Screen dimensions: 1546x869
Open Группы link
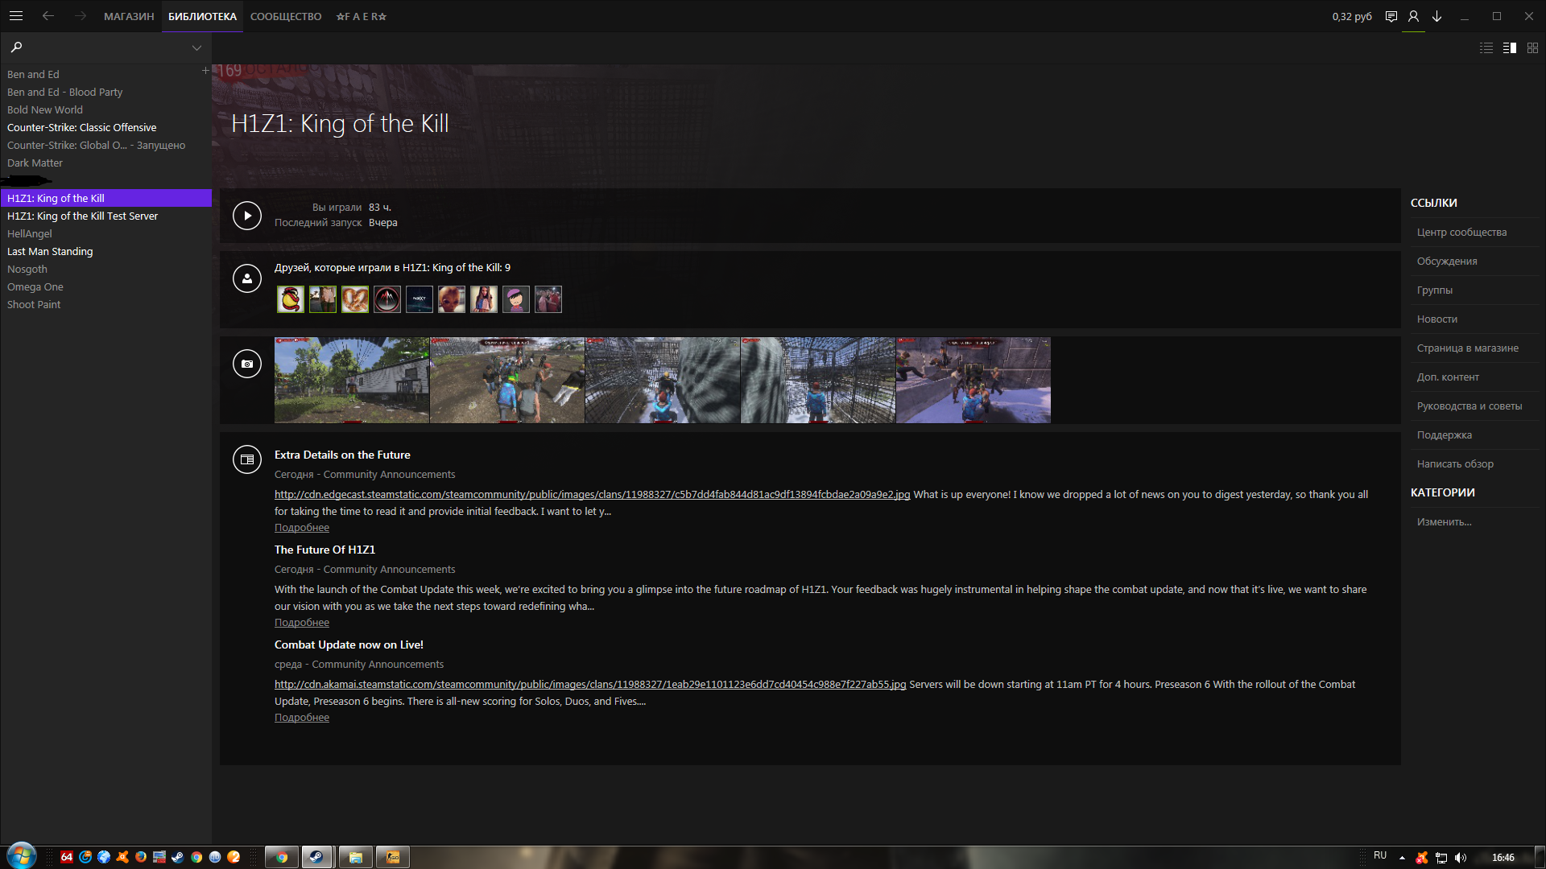click(1435, 290)
